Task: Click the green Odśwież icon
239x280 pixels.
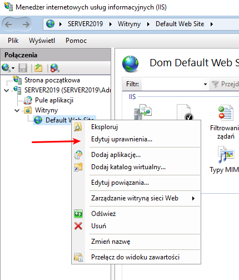Action: [78, 214]
